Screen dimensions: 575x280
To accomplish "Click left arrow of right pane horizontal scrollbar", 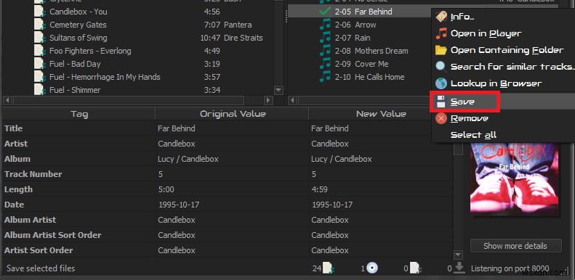I will click(x=293, y=100).
